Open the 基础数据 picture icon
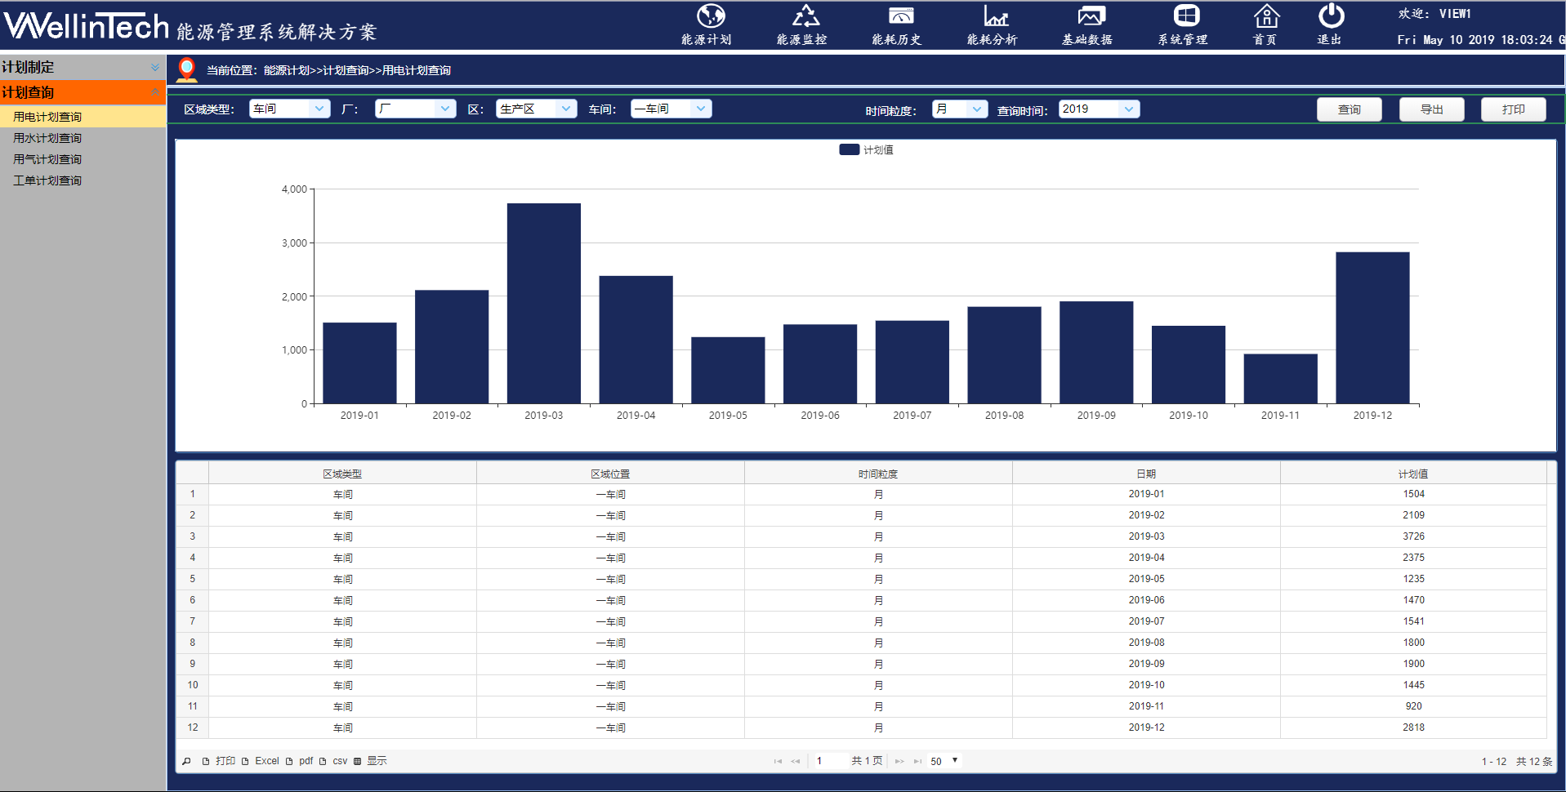The image size is (1566, 792). [x=1091, y=16]
